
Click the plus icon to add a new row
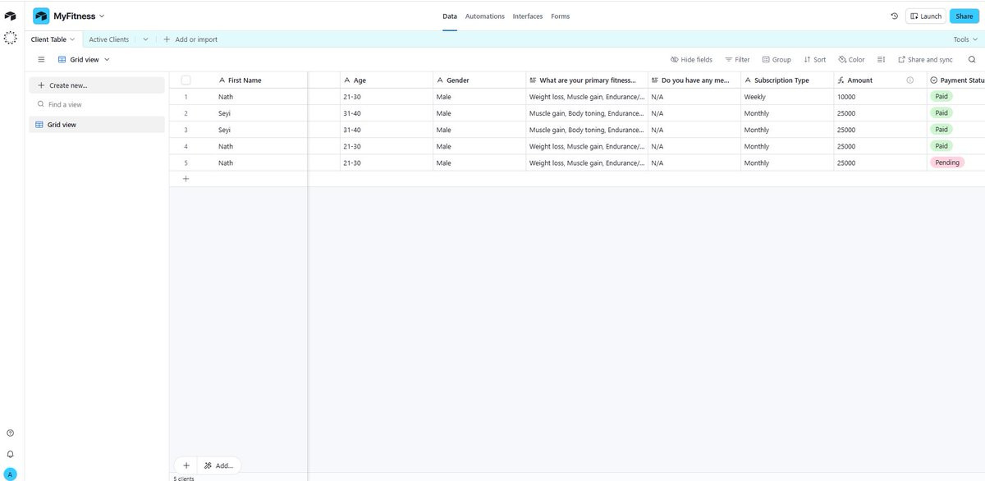pos(186,179)
